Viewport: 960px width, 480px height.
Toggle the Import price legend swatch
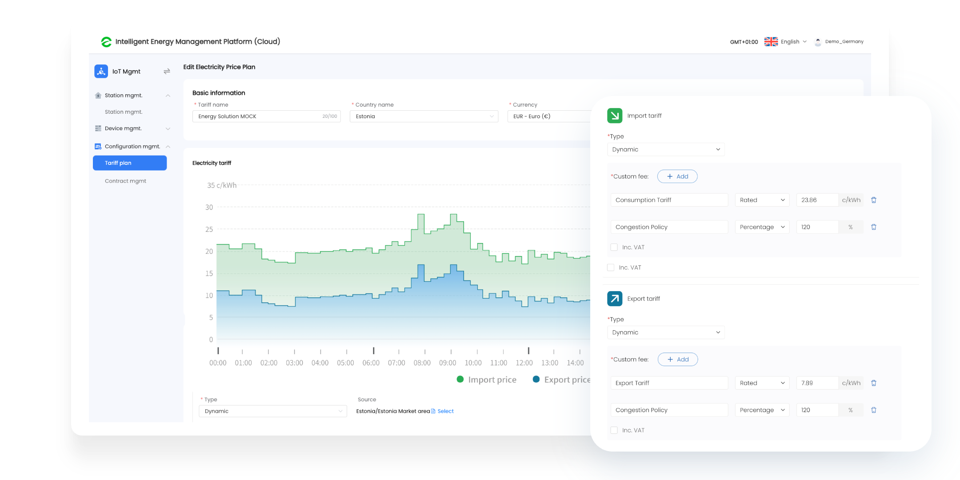pos(460,379)
